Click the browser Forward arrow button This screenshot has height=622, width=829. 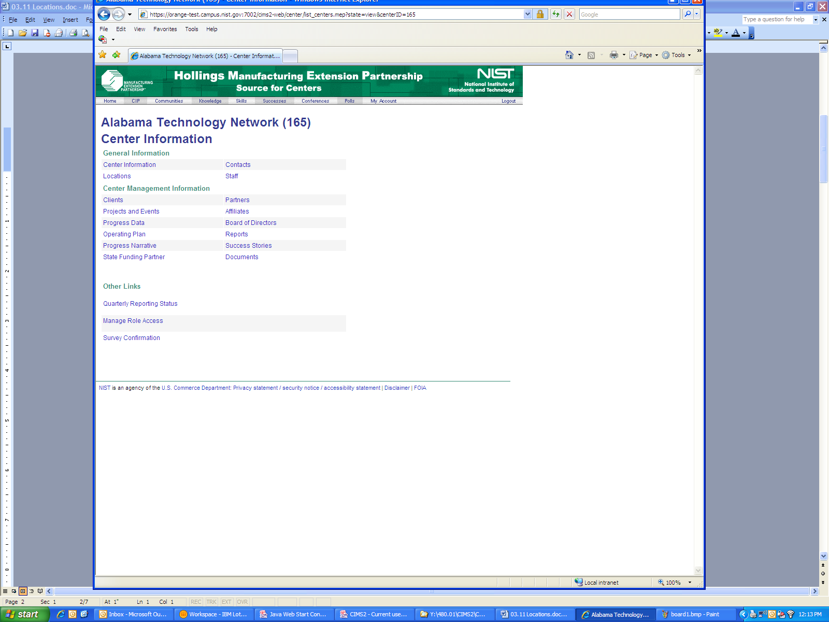tap(119, 15)
